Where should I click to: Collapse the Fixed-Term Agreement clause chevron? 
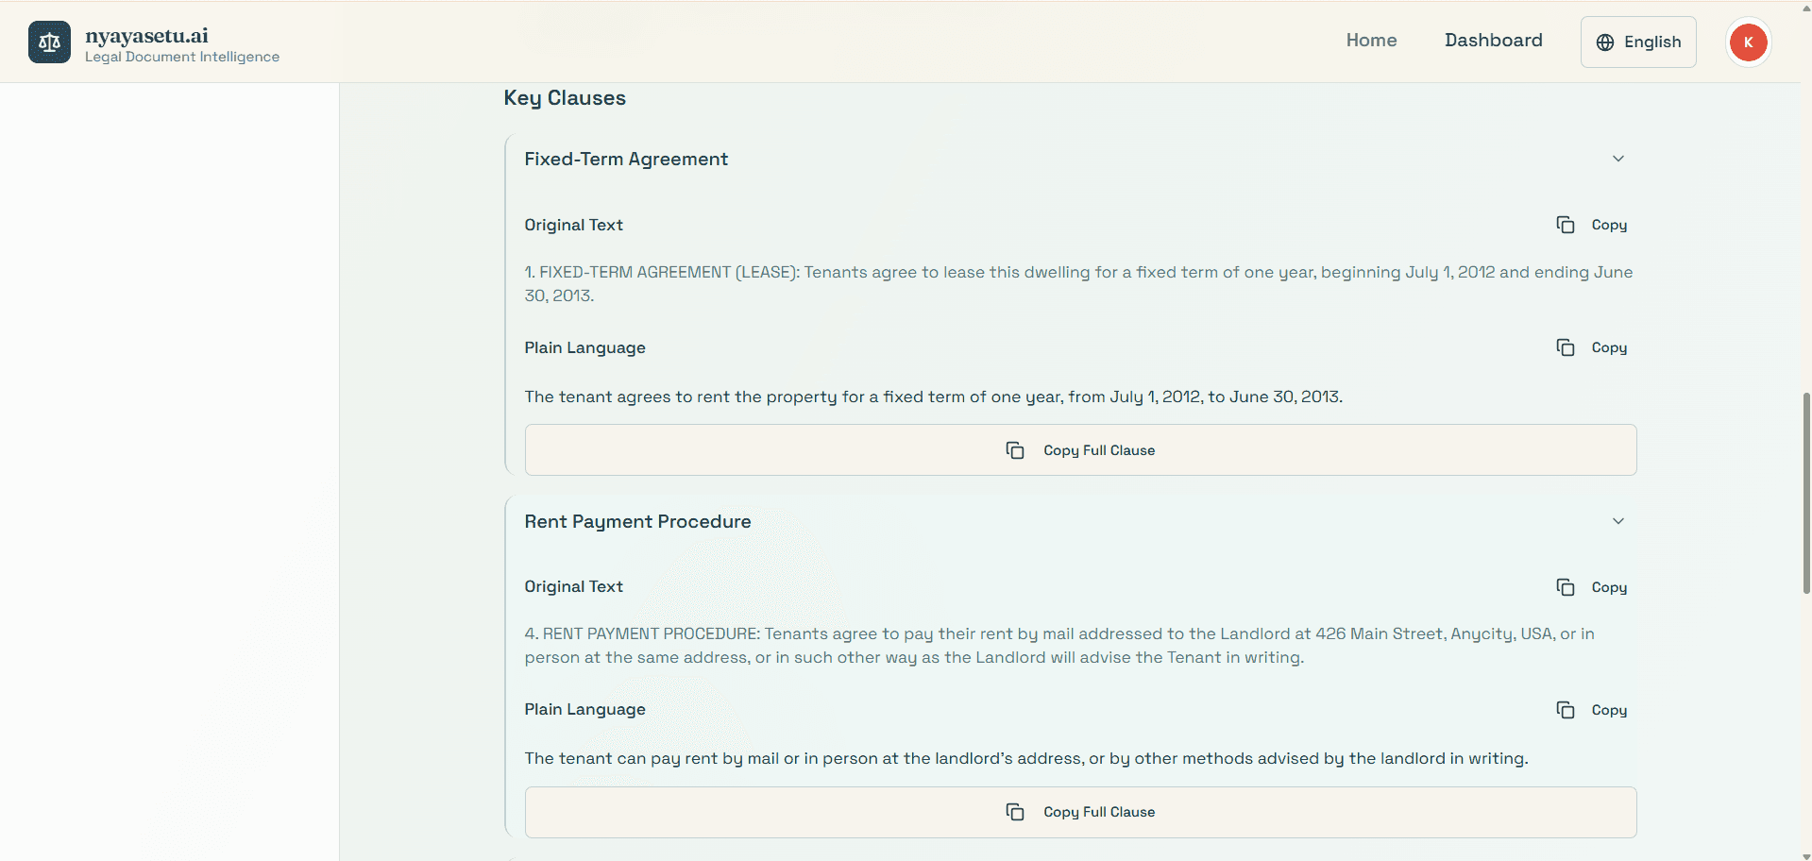(x=1617, y=159)
